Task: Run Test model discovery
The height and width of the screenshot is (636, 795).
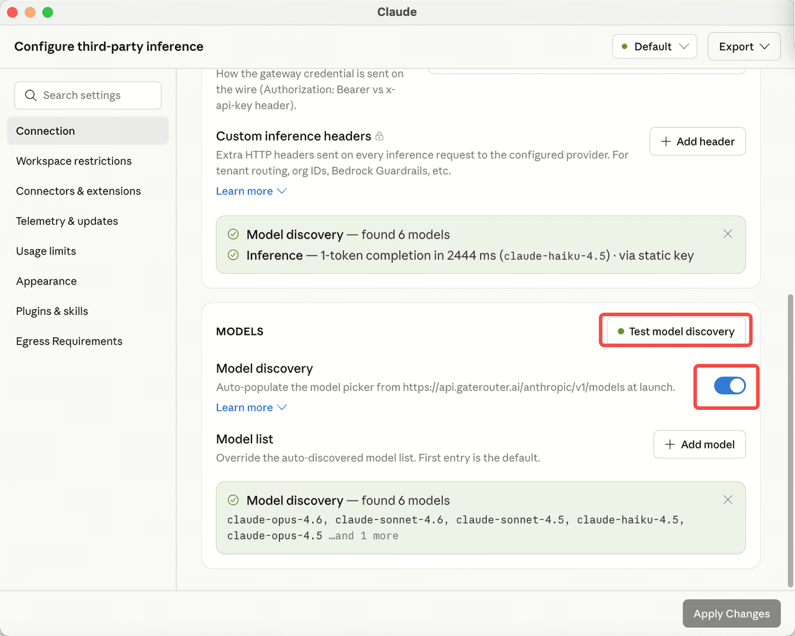Action: click(x=676, y=332)
